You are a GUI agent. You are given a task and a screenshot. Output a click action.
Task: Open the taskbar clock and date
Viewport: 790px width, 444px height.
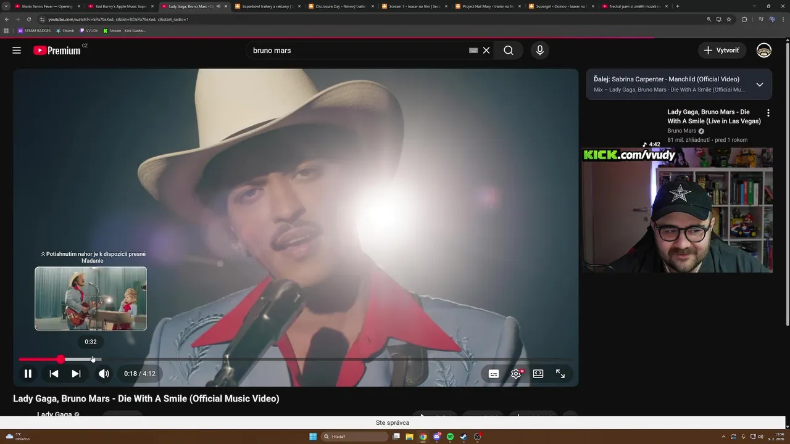click(776, 437)
